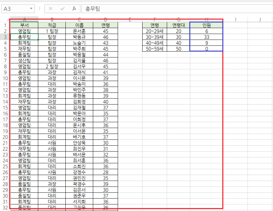Click the formula bar input showing 총무팀

click(177, 9)
